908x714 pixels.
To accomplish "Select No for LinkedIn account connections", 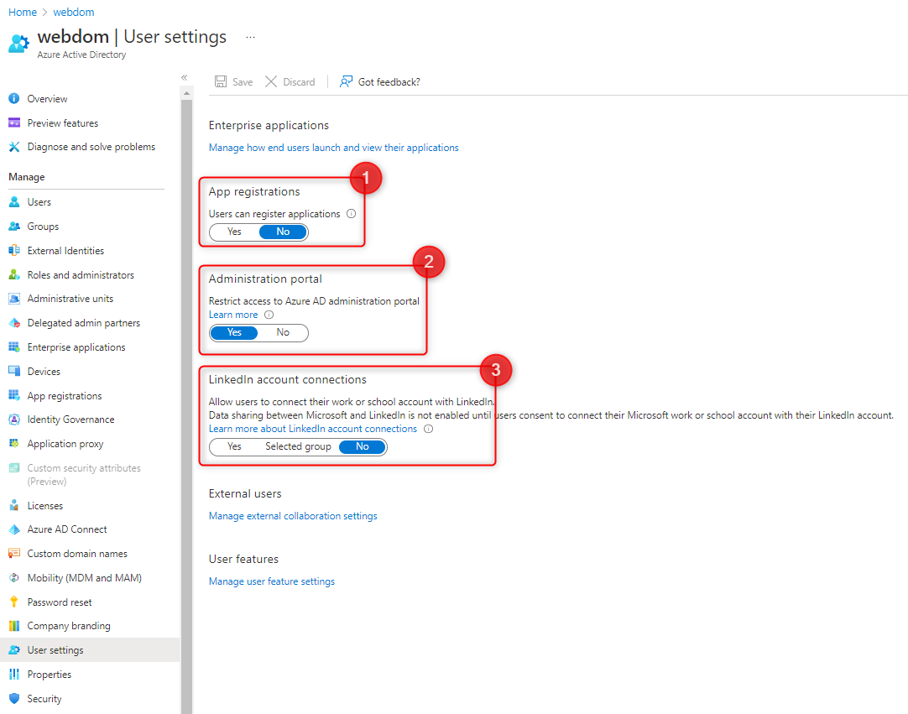I will coord(363,446).
